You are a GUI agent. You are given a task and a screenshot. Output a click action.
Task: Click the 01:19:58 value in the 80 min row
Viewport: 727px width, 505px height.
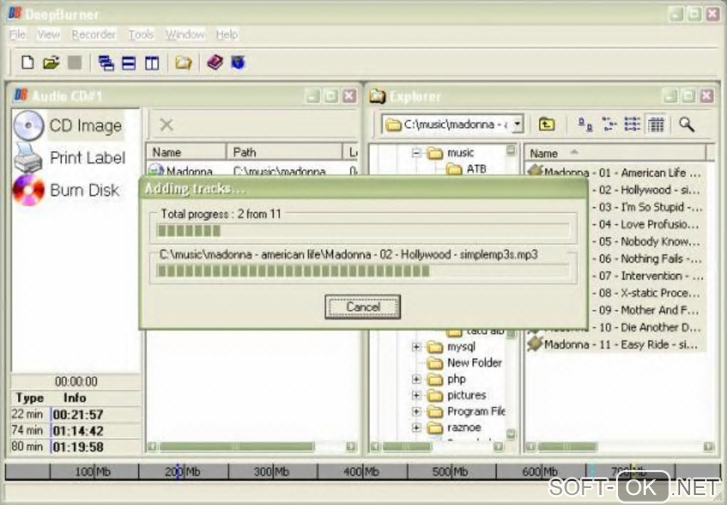point(78,447)
